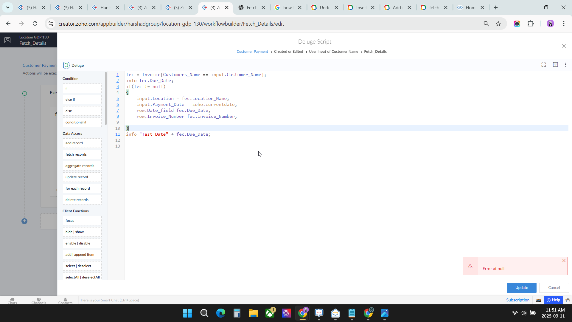The height and width of the screenshot is (322, 572).
Task: Click the warning triangle icon in error toast
Action: [x=470, y=266]
